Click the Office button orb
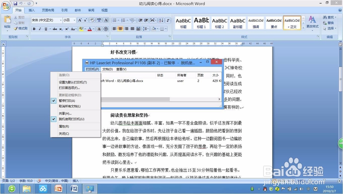 [6, 6]
